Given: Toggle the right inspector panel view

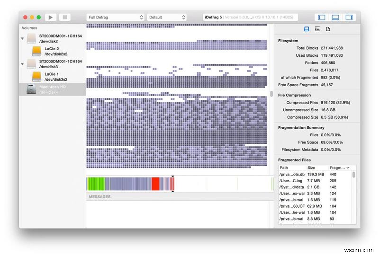Looking at the screenshot, I should point(349,18).
